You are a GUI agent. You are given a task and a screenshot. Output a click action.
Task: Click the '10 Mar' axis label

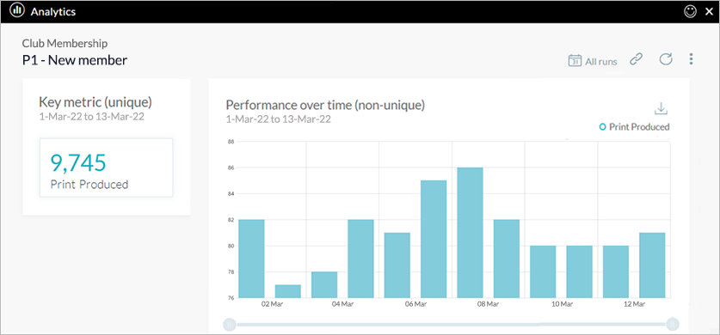562,304
